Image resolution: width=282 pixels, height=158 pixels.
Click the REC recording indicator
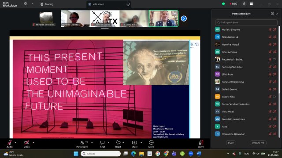(x=234, y=4)
